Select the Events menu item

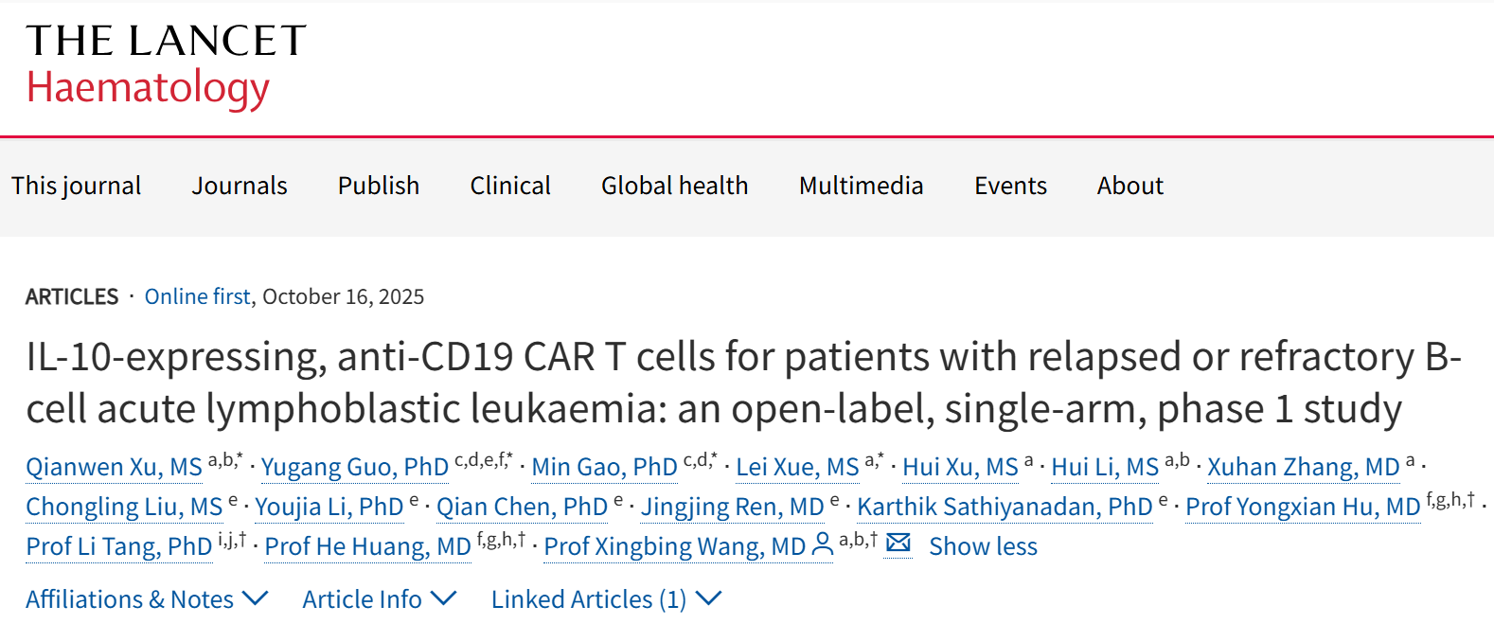coord(1010,186)
